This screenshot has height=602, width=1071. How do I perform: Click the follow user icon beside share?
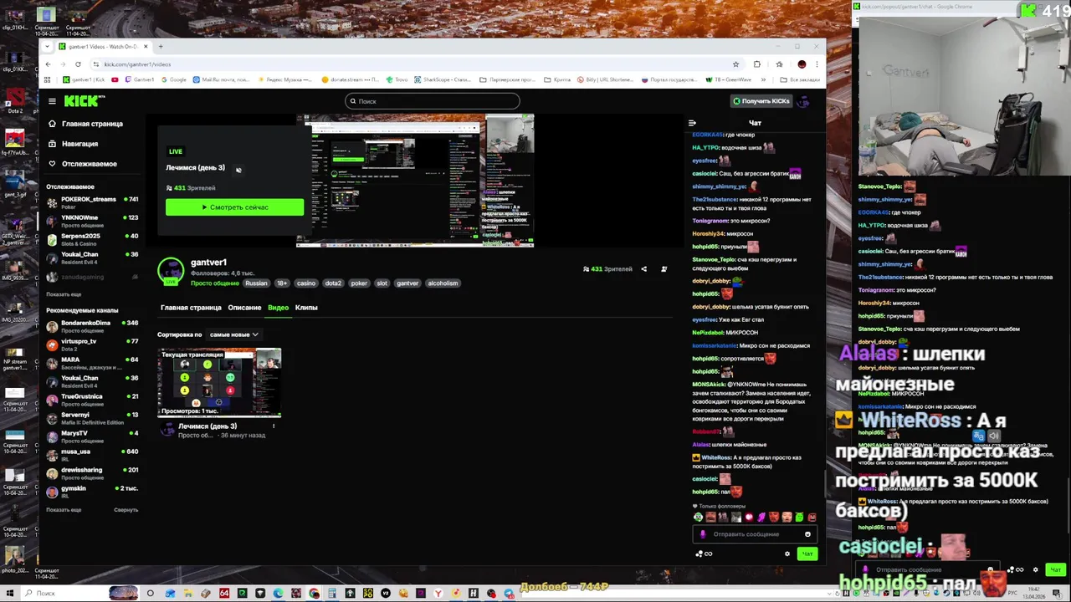[664, 269]
